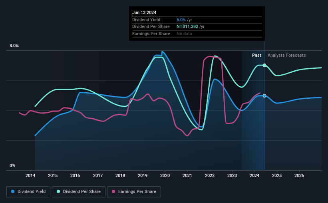Click the 2019 x-axis label
The width and height of the screenshot is (328, 203).
pyautogui.click(x=143, y=175)
